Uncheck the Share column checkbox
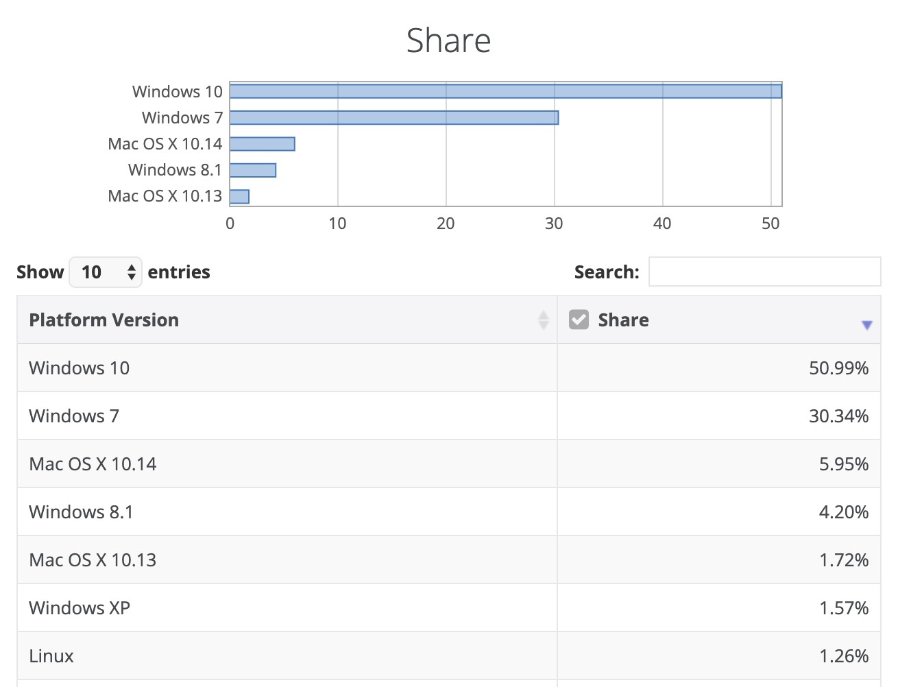The width and height of the screenshot is (898, 687). click(579, 320)
